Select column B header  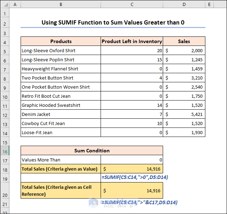point(61,4)
